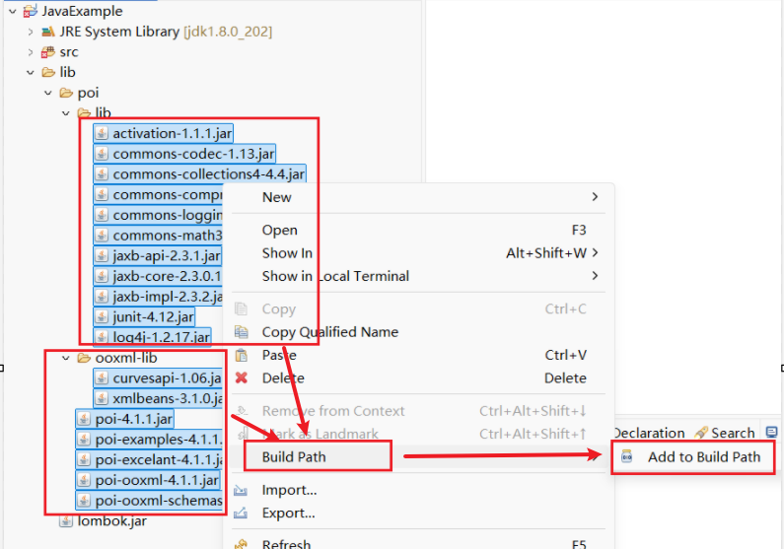Click the Copy Qualified Name icon
The height and width of the screenshot is (549, 784).
[241, 332]
